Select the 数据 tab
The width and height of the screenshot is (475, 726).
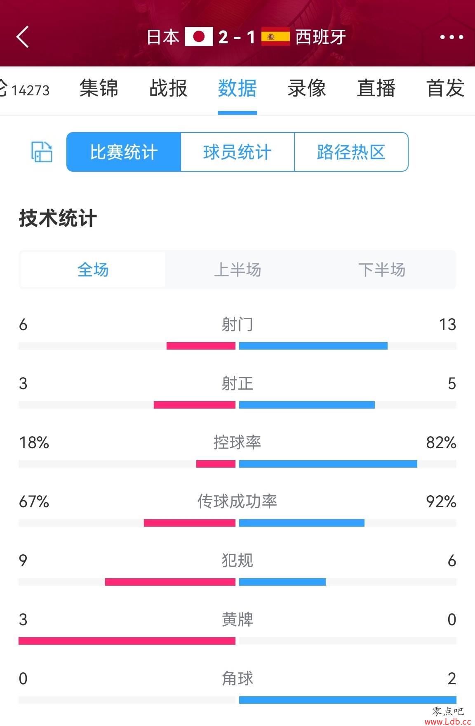[x=237, y=88]
